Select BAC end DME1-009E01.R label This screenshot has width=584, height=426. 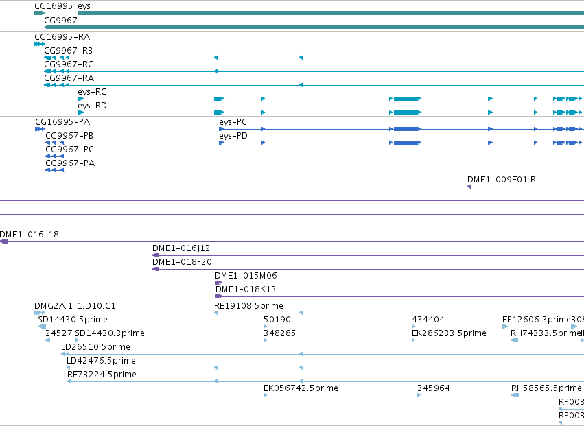point(502,180)
